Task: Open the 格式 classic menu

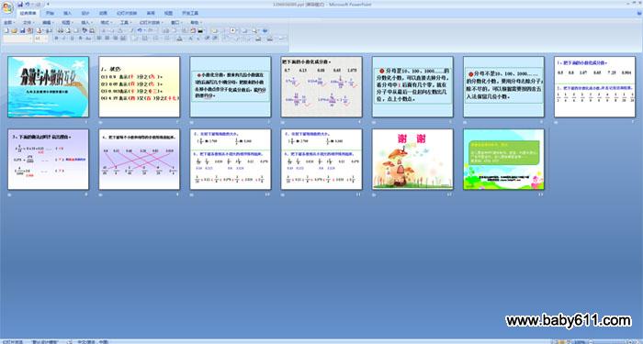Action: point(107,23)
